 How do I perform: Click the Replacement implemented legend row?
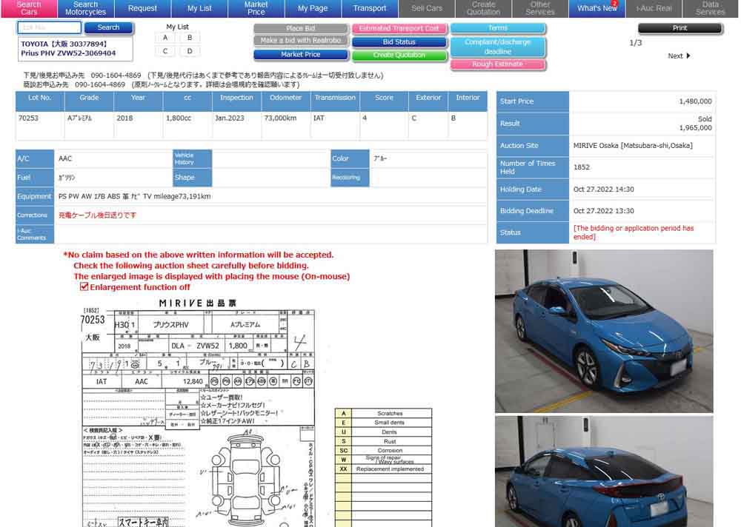pyautogui.click(x=383, y=469)
